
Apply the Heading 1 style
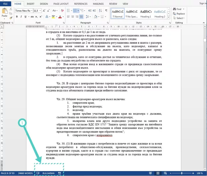click(x=146, y=12)
